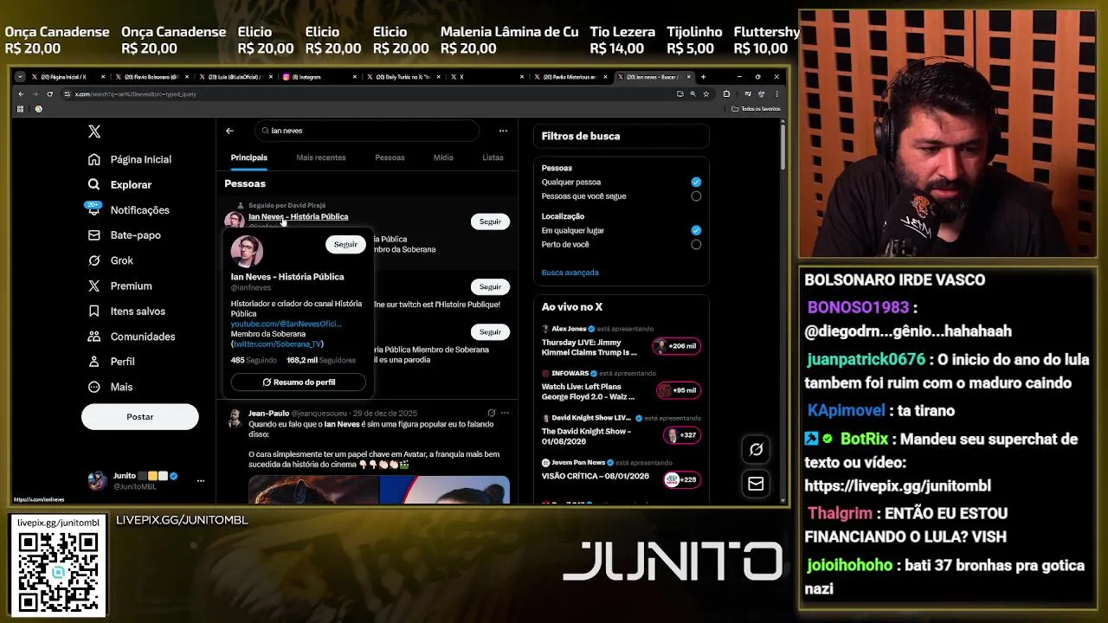Open a new browser tab
The height and width of the screenshot is (623, 1108).
click(703, 76)
